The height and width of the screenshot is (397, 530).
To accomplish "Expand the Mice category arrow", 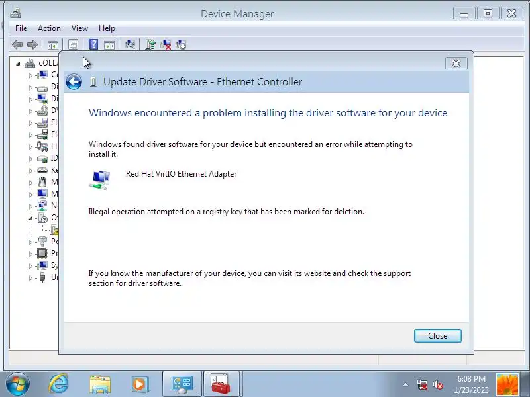I will (30, 183).
